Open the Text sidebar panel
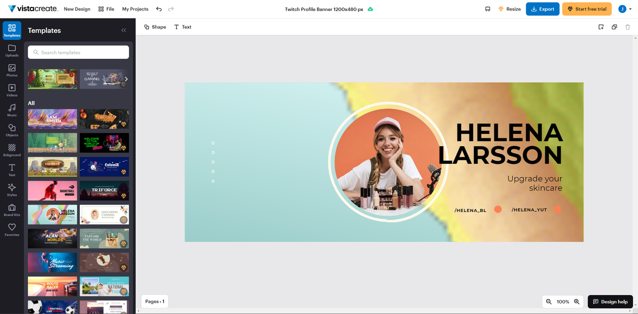The image size is (638, 314). click(x=12, y=170)
